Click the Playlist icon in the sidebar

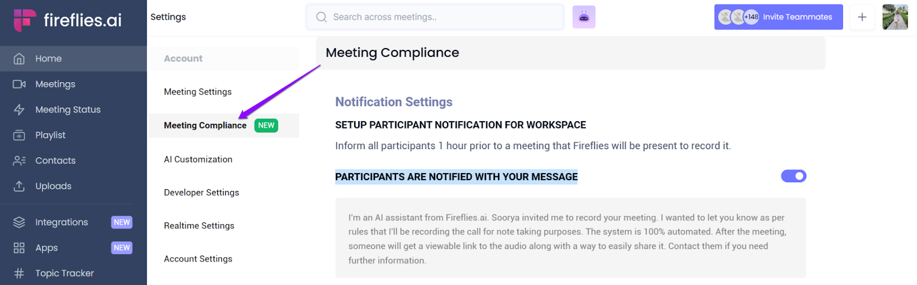point(19,135)
